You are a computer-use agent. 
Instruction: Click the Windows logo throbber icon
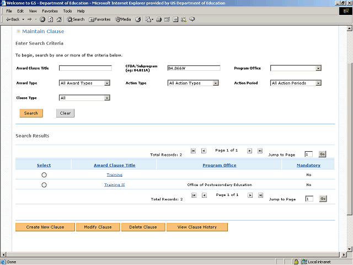pos(346,11)
